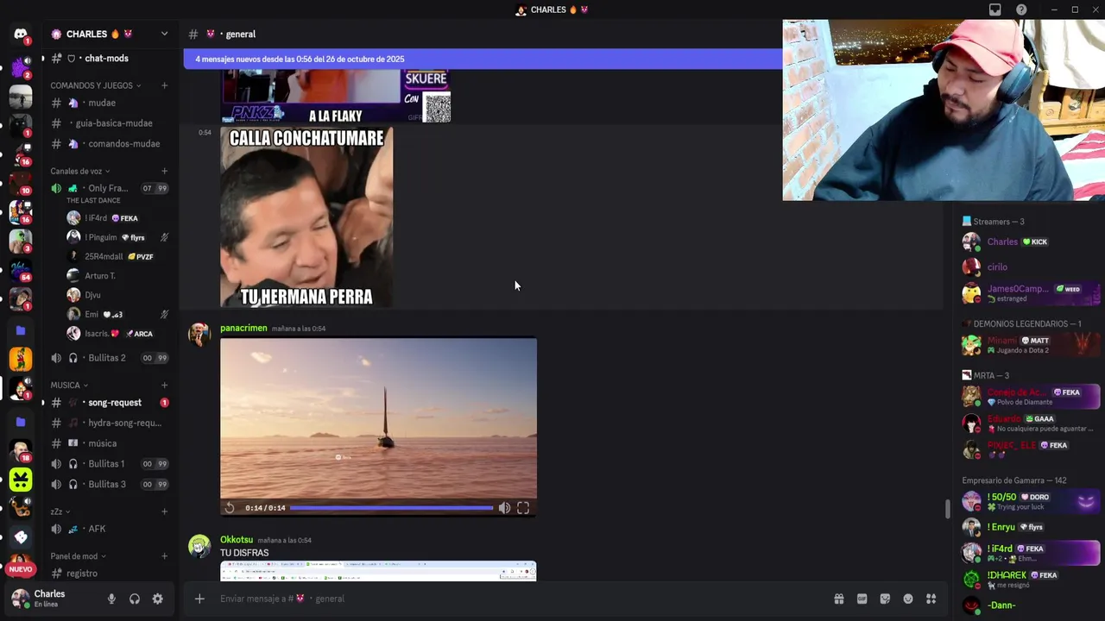Select green robot server icon
1105x621 pixels.
(x=21, y=480)
